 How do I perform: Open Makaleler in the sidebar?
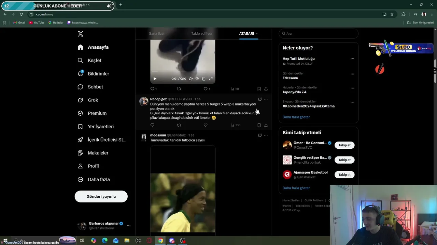[x=93, y=153]
